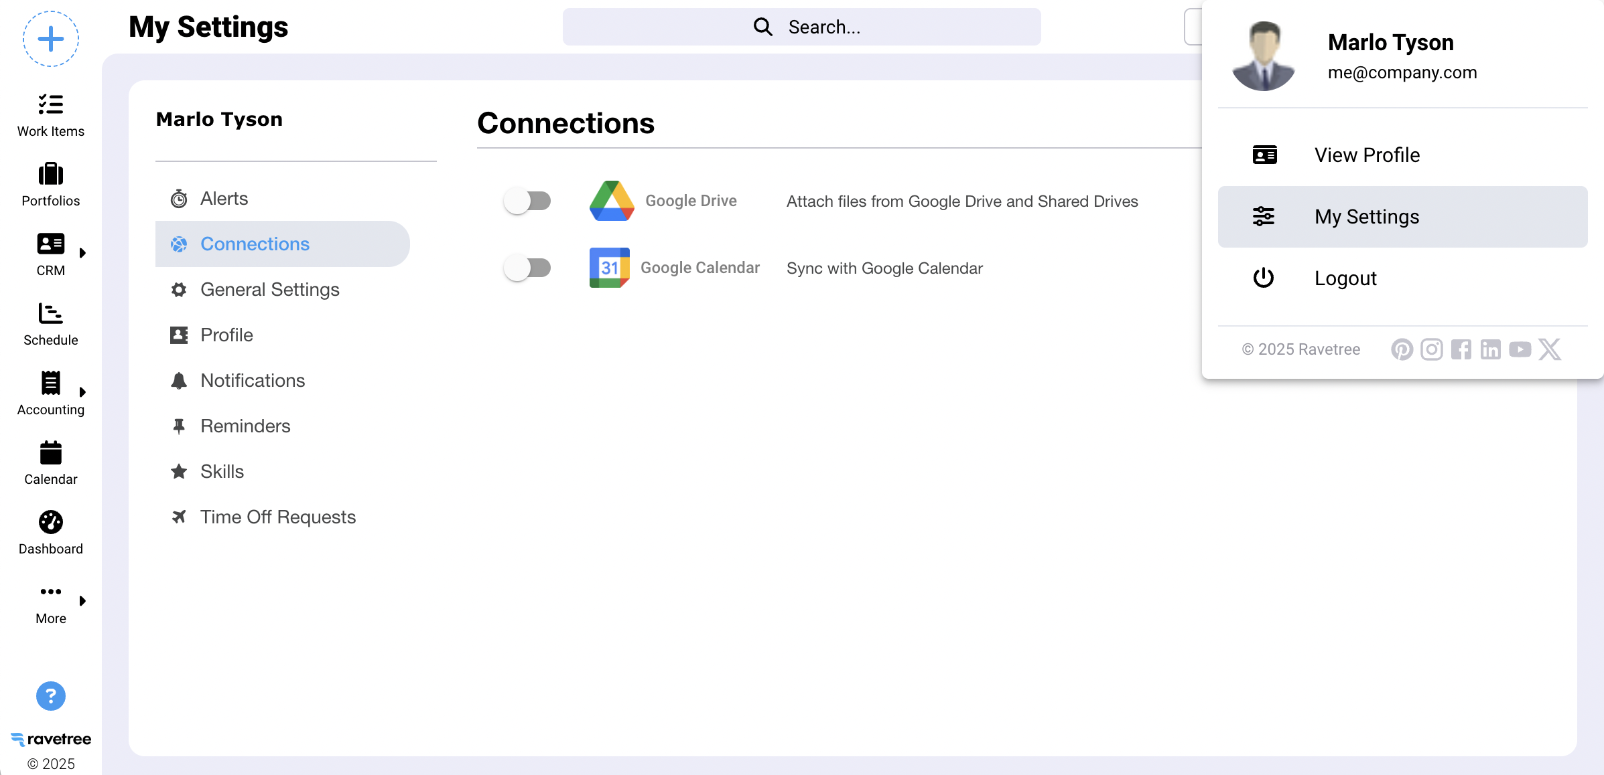Open the Dashboard gauge icon
The image size is (1604, 775).
pyautogui.click(x=51, y=522)
